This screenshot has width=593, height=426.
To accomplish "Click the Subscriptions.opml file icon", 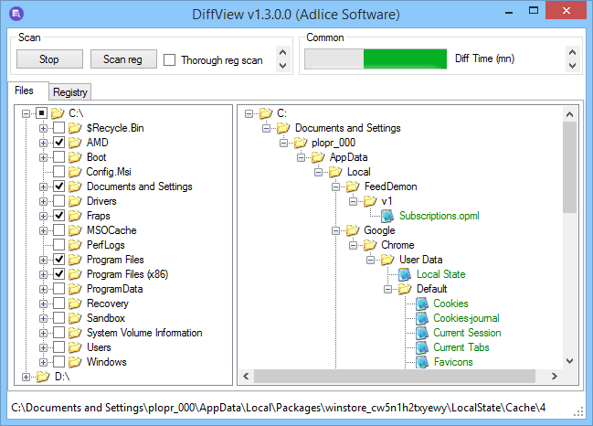I will (387, 216).
